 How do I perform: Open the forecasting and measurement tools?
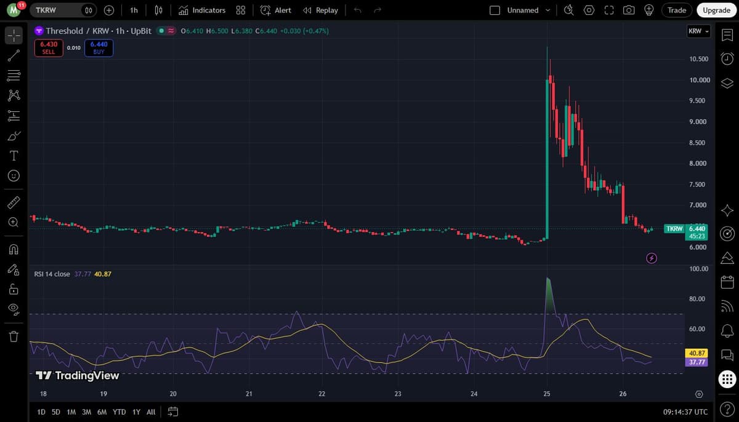point(14,116)
